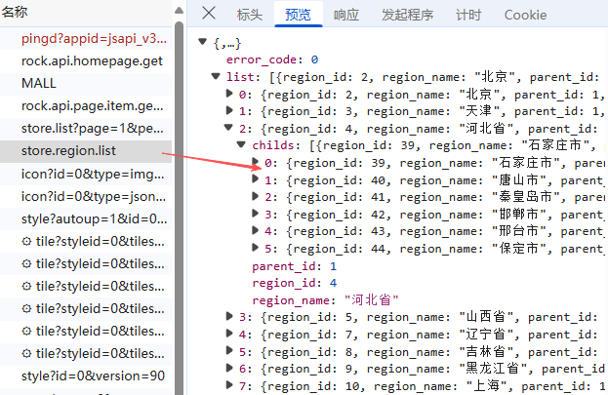This screenshot has width=608, height=395.
Task: Click the region_id: 4 property
Action: [x=295, y=283]
